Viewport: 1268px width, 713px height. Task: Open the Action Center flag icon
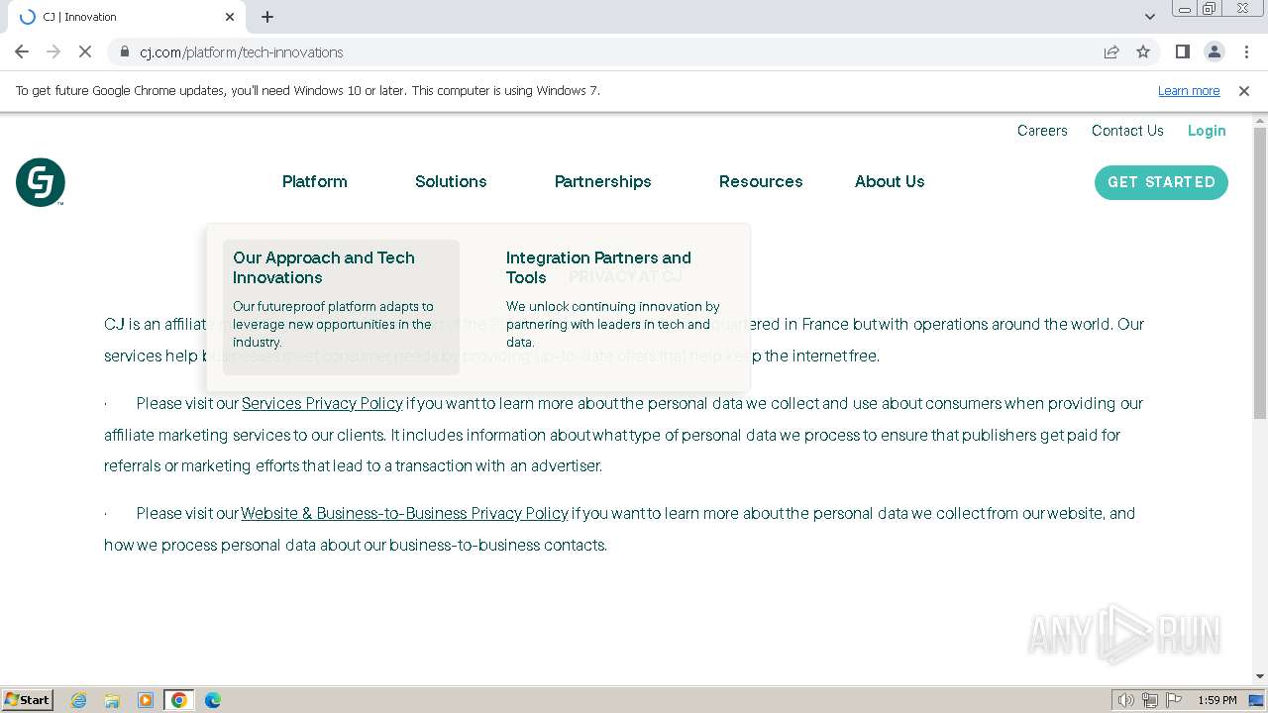click(x=1174, y=700)
